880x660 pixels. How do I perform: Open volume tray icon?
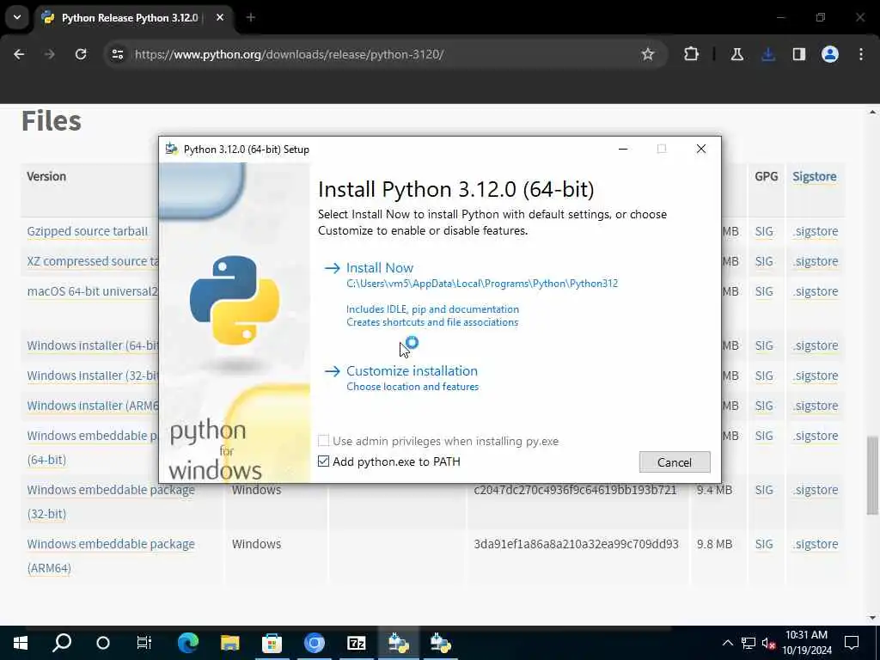(769, 644)
